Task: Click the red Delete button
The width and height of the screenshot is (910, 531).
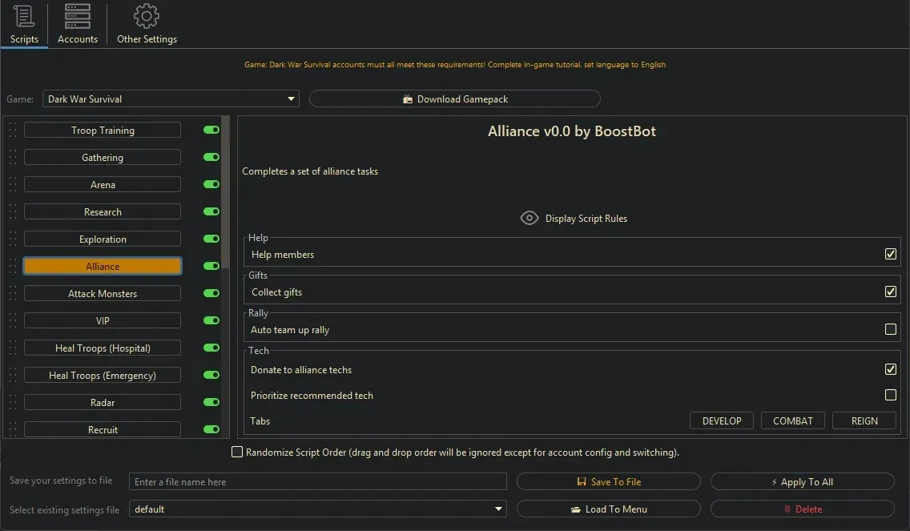Action: 802,509
